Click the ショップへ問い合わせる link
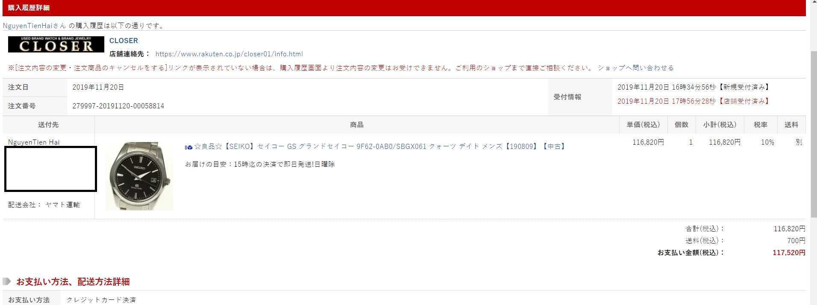The width and height of the screenshot is (817, 305). [x=635, y=68]
